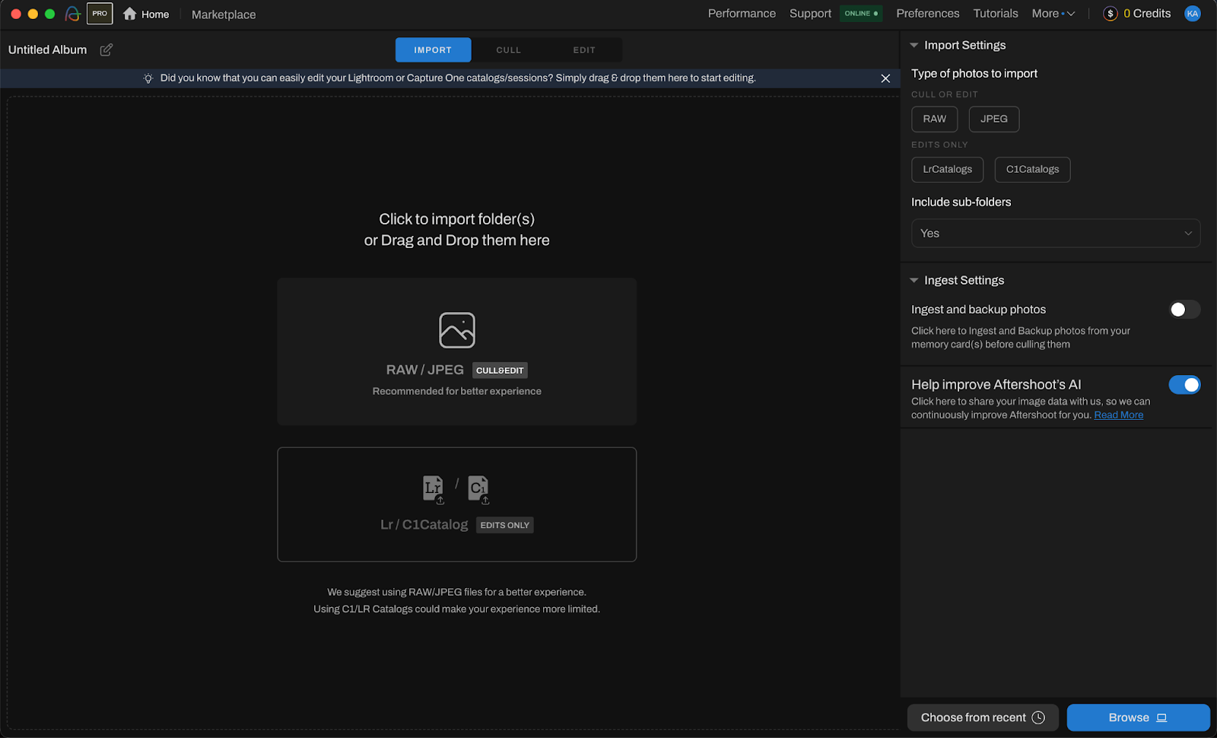Disable Help improve Aftershoot's AI toggle
Image resolution: width=1217 pixels, height=738 pixels.
[x=1184, y=385]
